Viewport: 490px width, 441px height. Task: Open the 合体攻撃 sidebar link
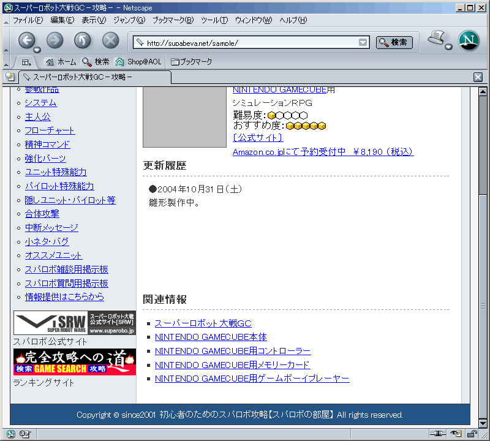42,214
